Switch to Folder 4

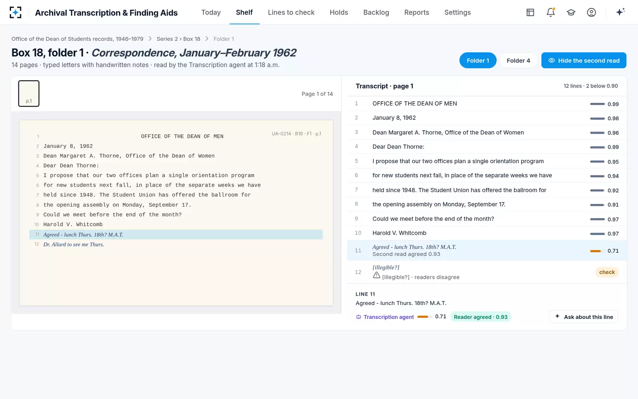click(518, 60)
